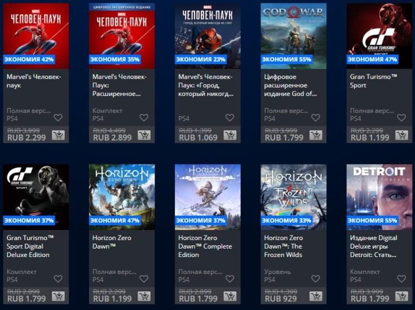Click ЭКОНОМИЯ 35% badge on Spider-Man edition
The height and width of the screenshot is (310, 415).
pos(115,59)
